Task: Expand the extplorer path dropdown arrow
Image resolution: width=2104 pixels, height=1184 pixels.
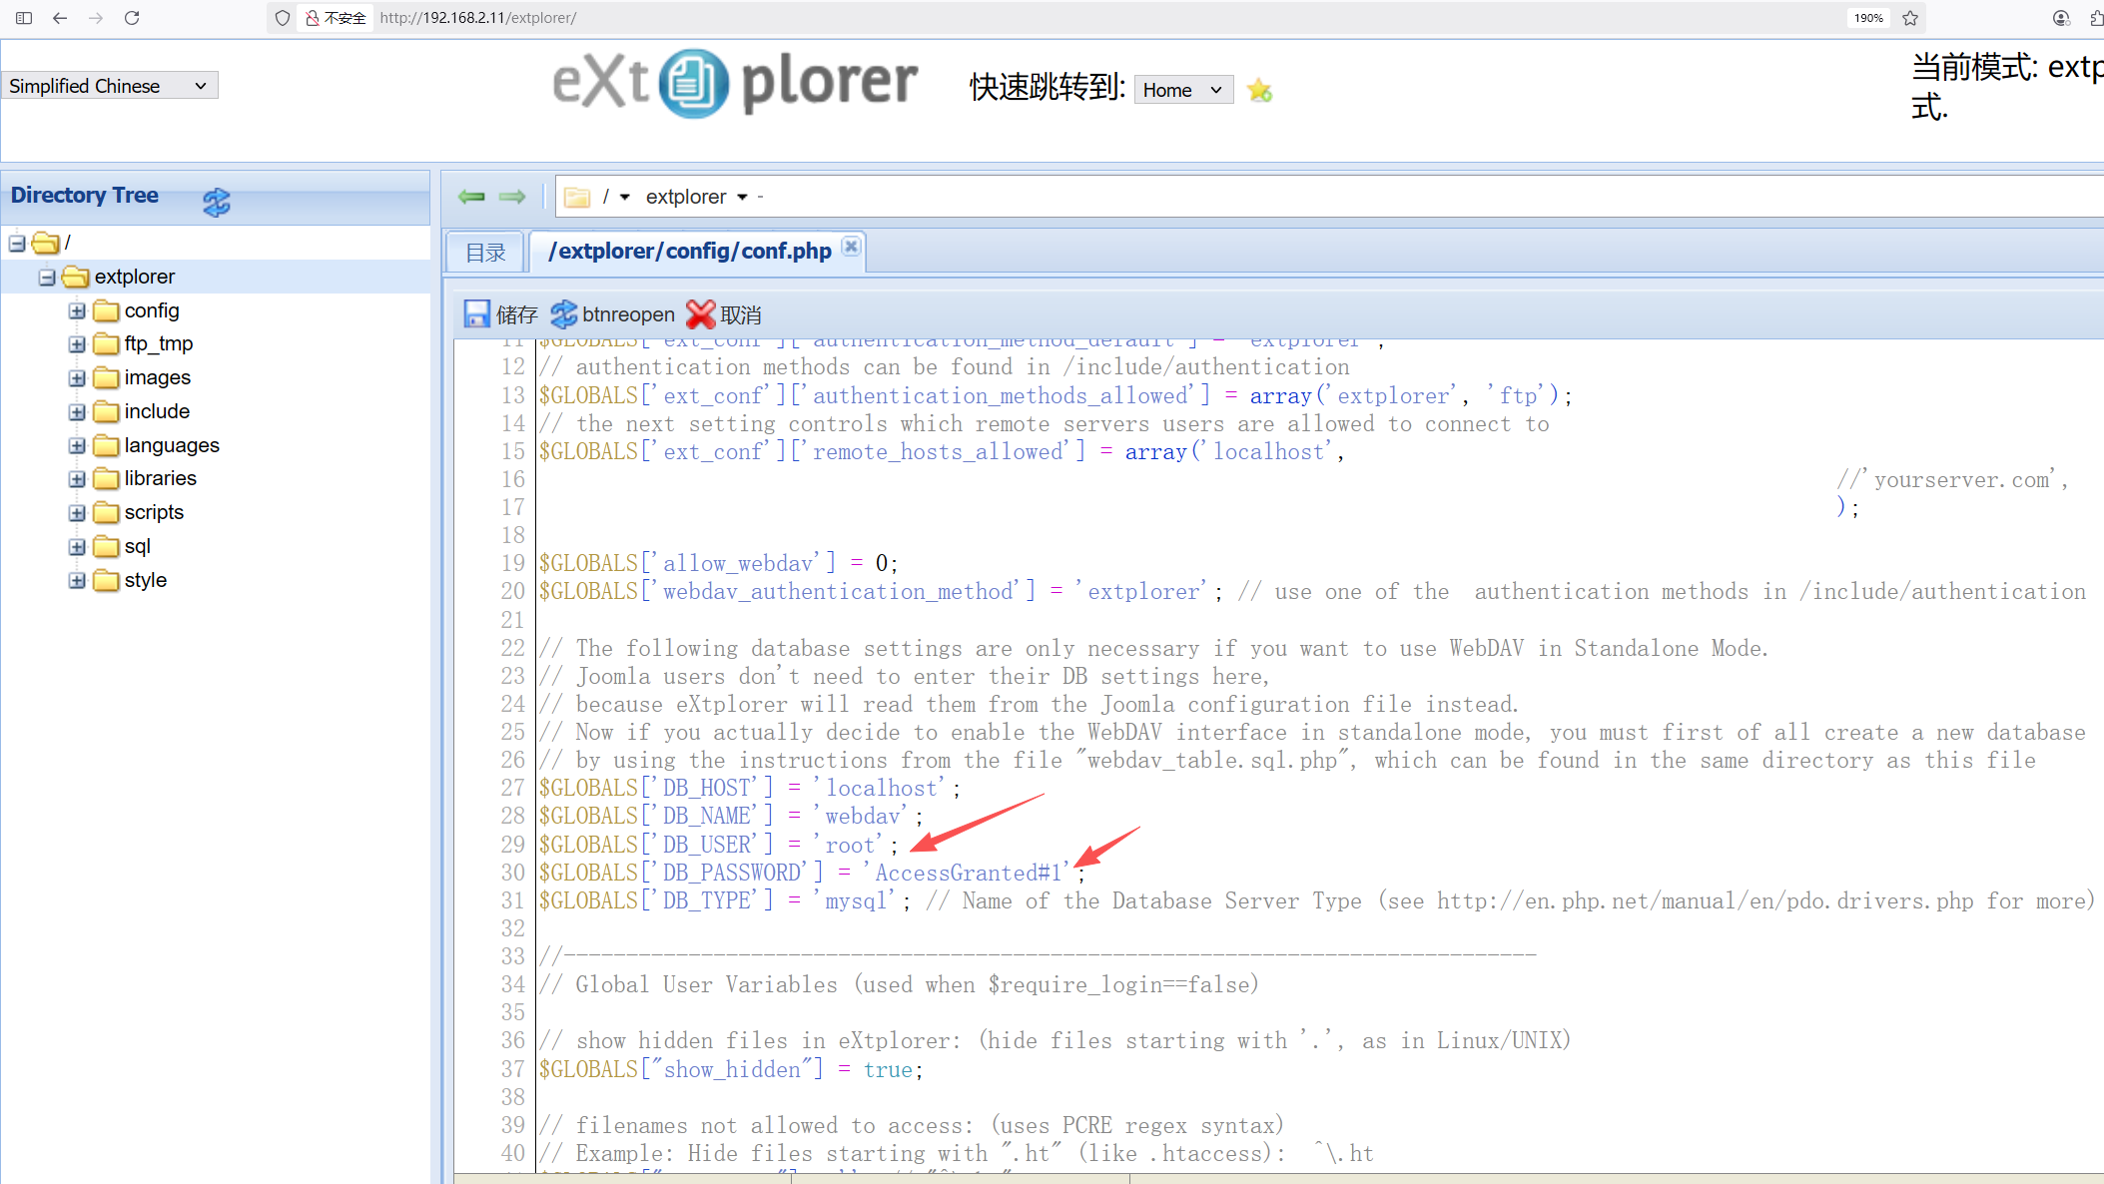Action: pos(742,198)
